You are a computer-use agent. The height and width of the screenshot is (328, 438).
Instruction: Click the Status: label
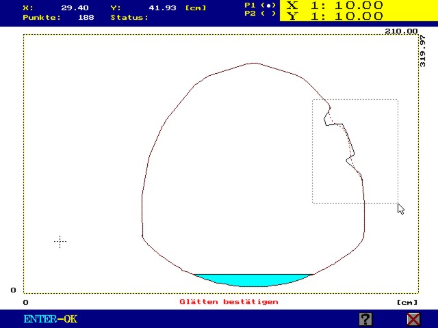pos(129,18)
